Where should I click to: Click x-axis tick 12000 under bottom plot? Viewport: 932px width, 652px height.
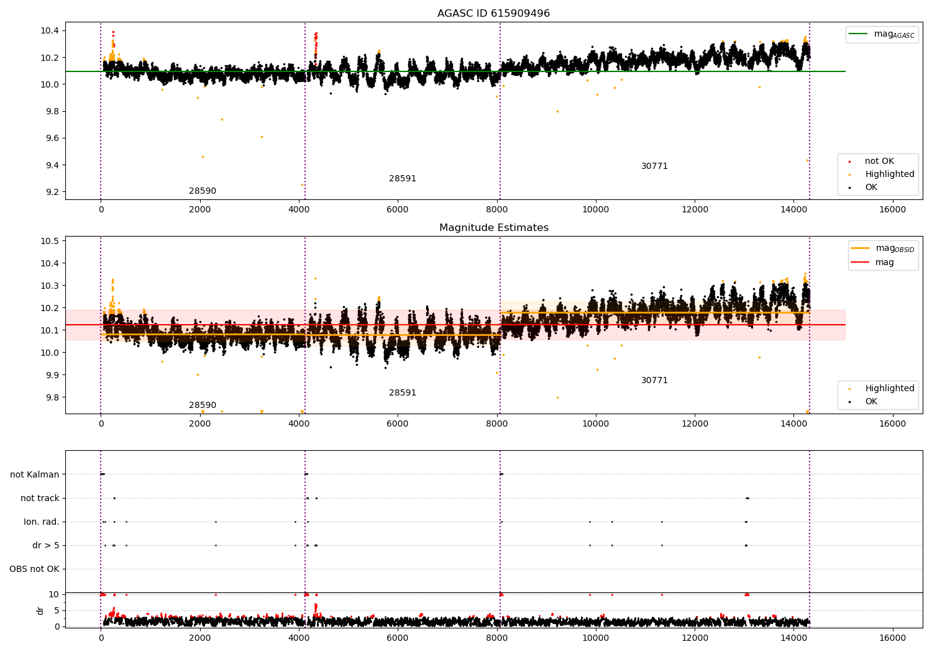point(695,638)
